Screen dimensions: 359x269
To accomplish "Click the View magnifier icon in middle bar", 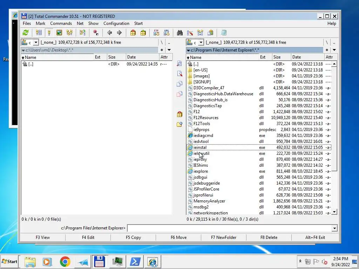I will click(179, 63).
